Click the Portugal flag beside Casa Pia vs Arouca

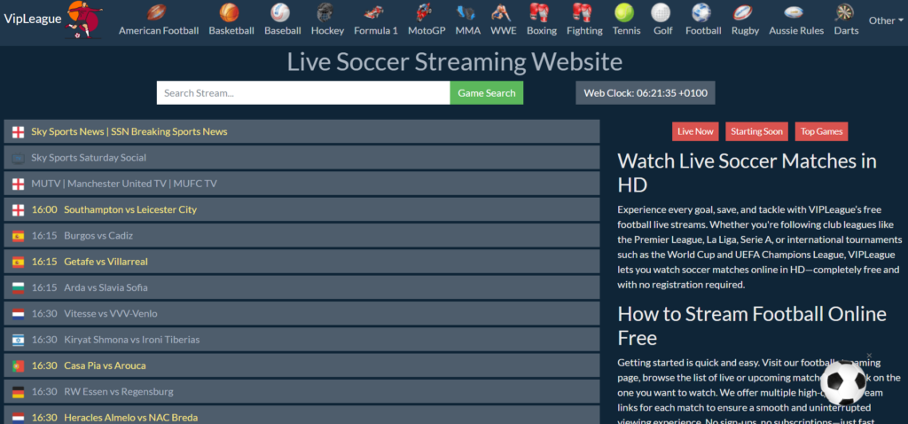(18, 366)
